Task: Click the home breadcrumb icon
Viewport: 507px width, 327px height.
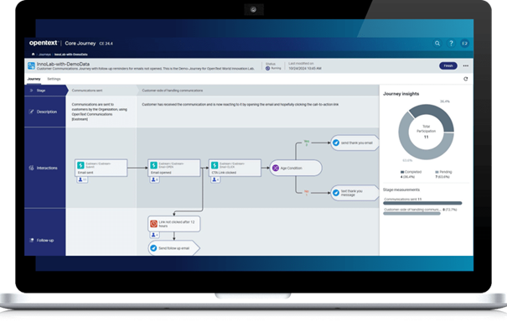Action: [x=33, y=54]
